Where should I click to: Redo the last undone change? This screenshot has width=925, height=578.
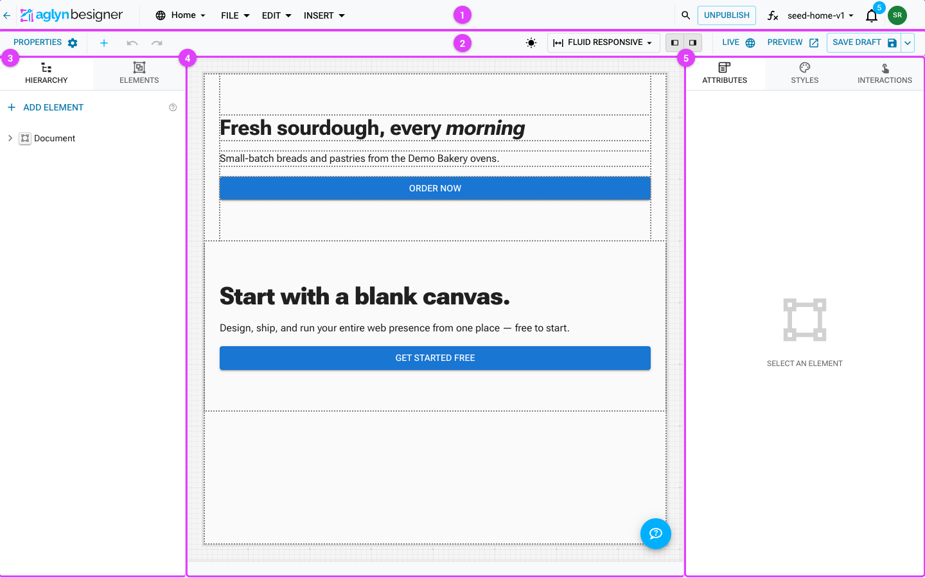(x=157, y=43)
